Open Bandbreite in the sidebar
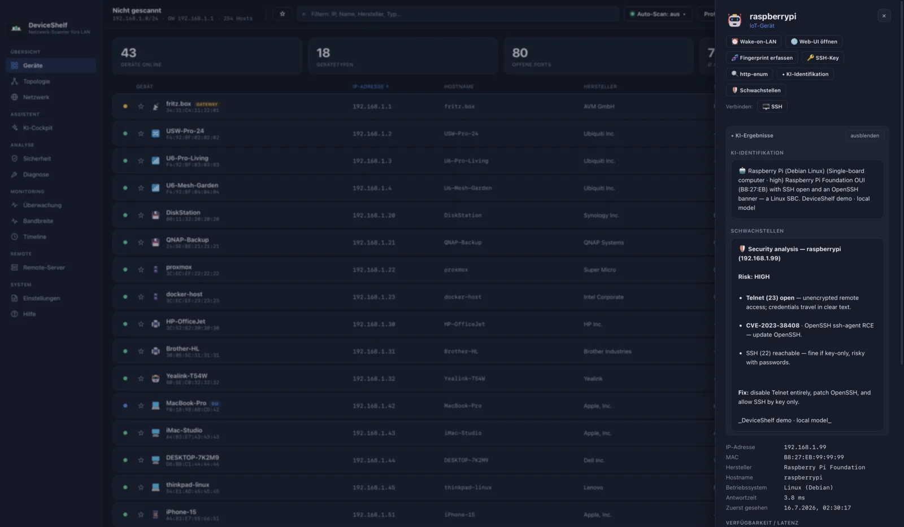This screenshot has width=904, height=527. click(51, 221)
